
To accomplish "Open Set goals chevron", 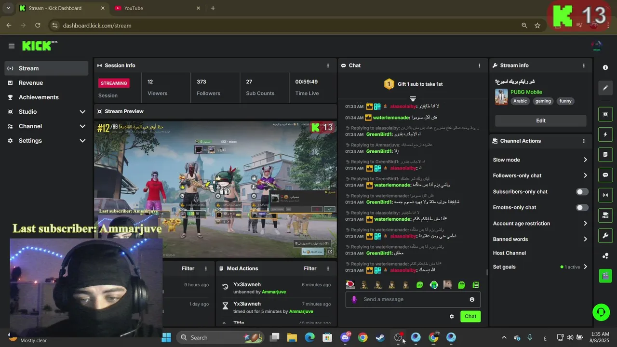I will click(x=585, y=267).
